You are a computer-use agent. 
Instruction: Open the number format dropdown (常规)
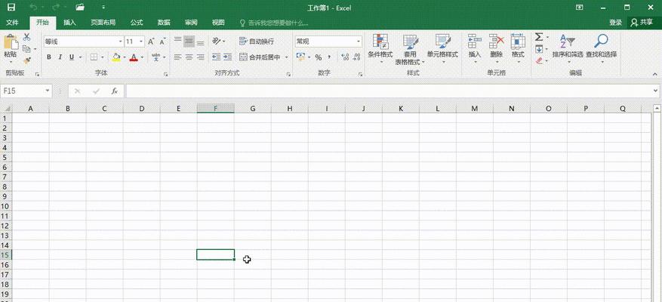[x=359, y=42]
